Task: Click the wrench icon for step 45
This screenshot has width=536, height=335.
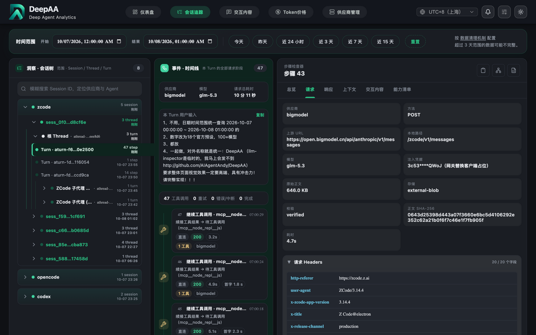Action: (x=163, y=324)
